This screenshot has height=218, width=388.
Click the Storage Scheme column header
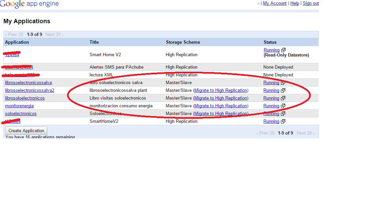click(x=183, y=42)
